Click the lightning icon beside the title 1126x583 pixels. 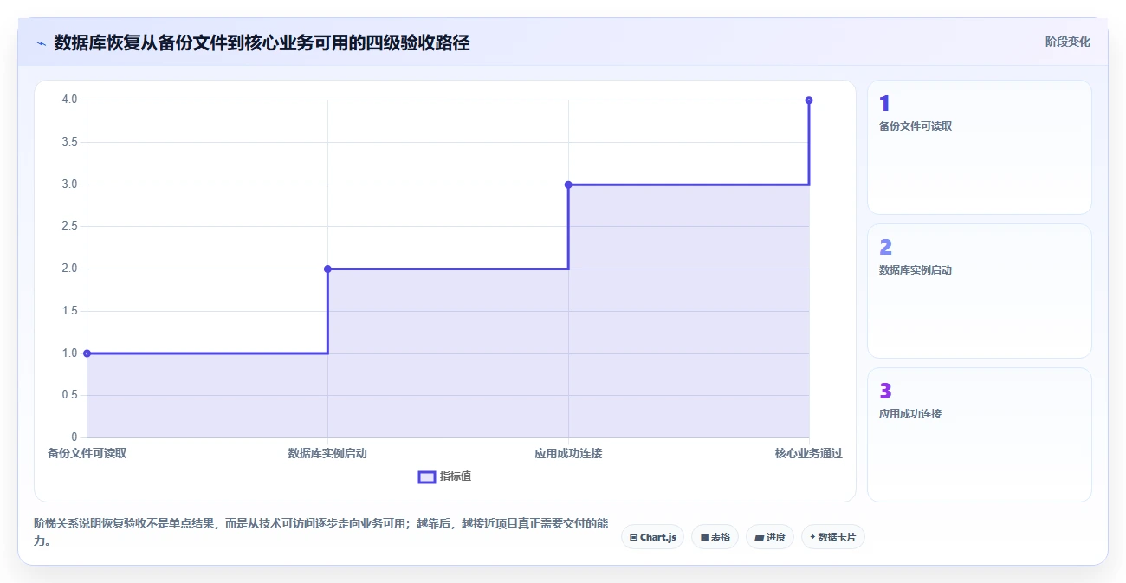tap(42, 43)
